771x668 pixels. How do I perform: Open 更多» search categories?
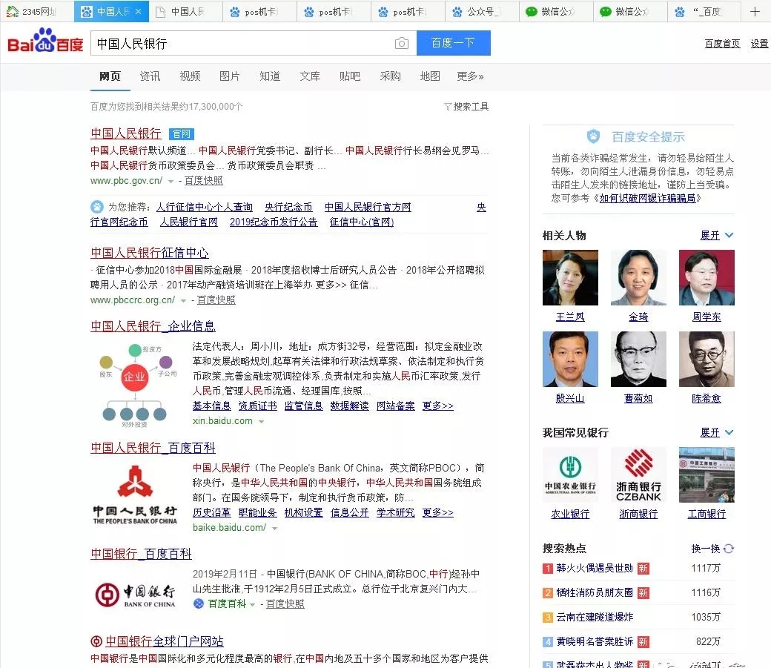click(470, 76)
